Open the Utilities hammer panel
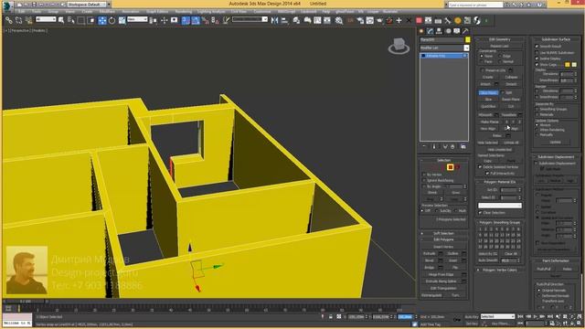The height and width of the screenshot is (329, 585). (465, 31)
